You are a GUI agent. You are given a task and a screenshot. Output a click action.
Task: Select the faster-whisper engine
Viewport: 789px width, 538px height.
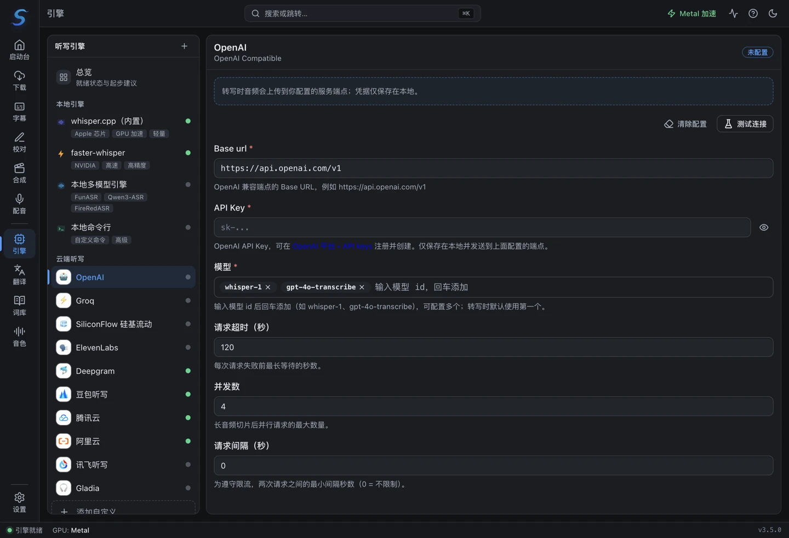coord(123,159)
